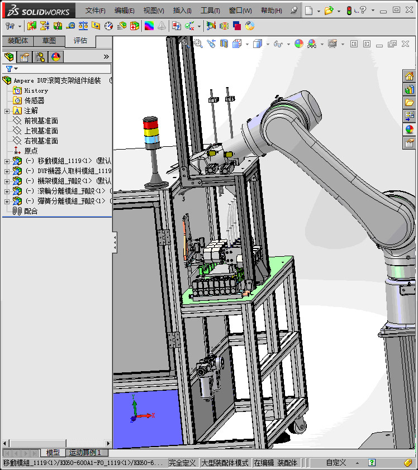Image resolution: width=418 pixels, height=470 pixels.
Task: Open SolidWorks Resources home tab in task pane
Action: 409,76
